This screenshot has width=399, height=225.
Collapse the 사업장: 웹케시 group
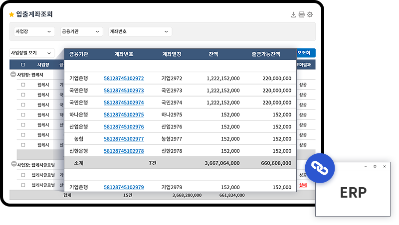13,74
